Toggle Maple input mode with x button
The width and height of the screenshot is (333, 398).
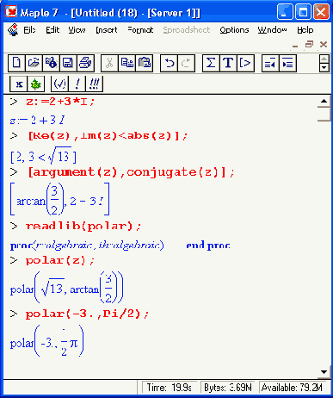click(19, 84)
